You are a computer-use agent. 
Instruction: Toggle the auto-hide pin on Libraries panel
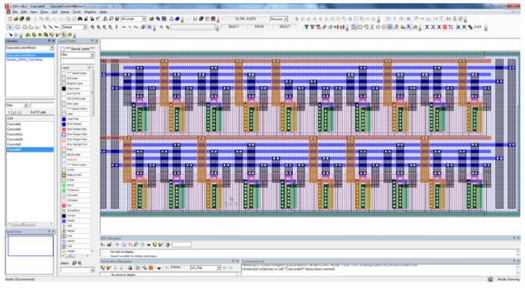pyautogui.click(x=49, y=41)
